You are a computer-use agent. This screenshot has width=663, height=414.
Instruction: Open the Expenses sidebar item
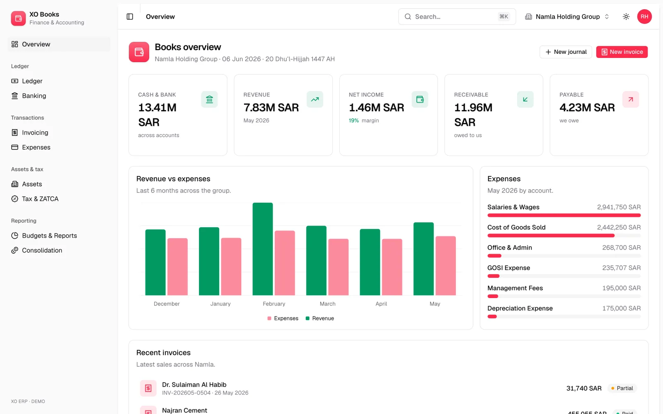coord(59,147)
